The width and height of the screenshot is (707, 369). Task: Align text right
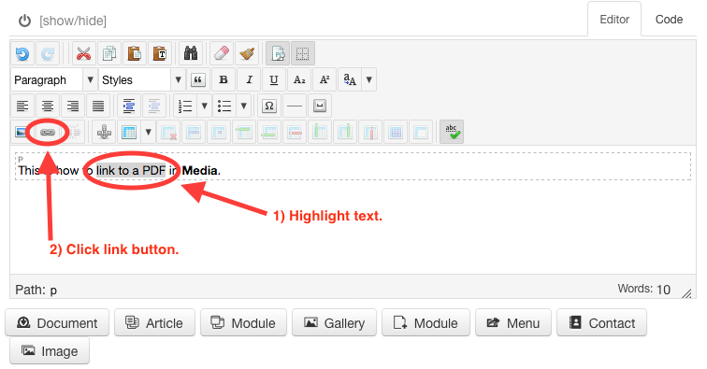[x=73, y=106]
